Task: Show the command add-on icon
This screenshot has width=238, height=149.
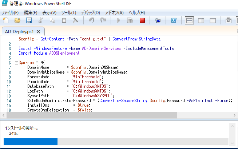Action: (229, 20)
